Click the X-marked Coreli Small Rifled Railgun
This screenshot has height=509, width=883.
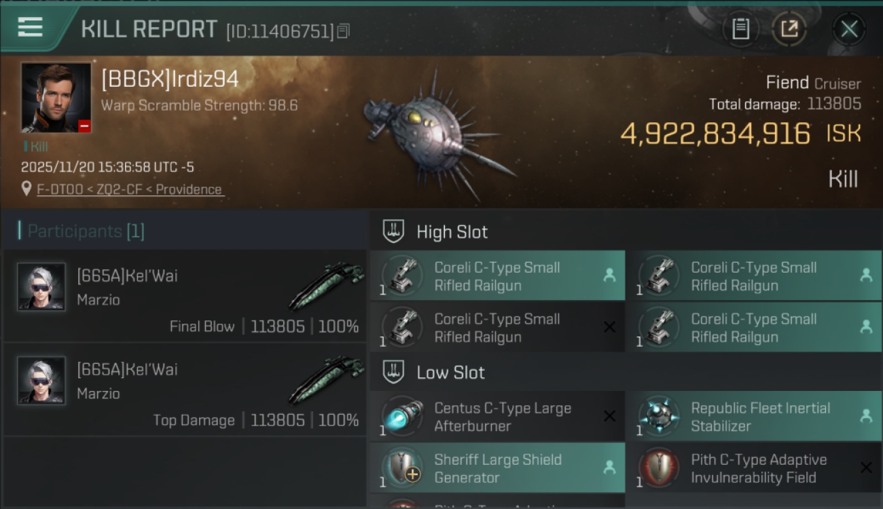pyautogui.click(x=497, y=328)
